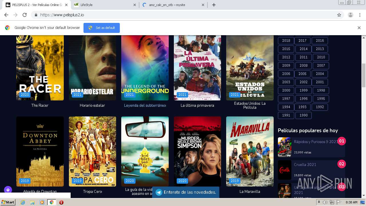Open the Downton Abbey poster

click(x=40, y=151)
